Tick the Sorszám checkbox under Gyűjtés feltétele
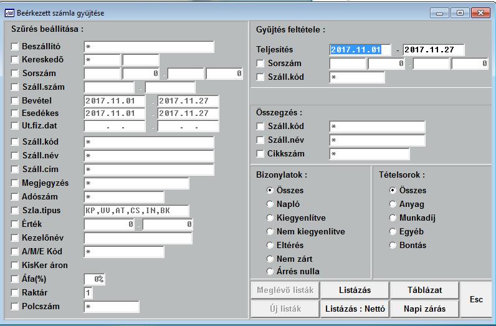 click(260, 64)
